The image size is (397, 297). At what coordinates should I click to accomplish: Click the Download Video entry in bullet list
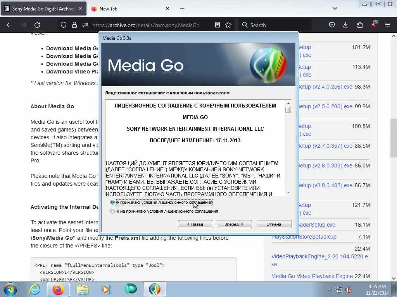72,72
